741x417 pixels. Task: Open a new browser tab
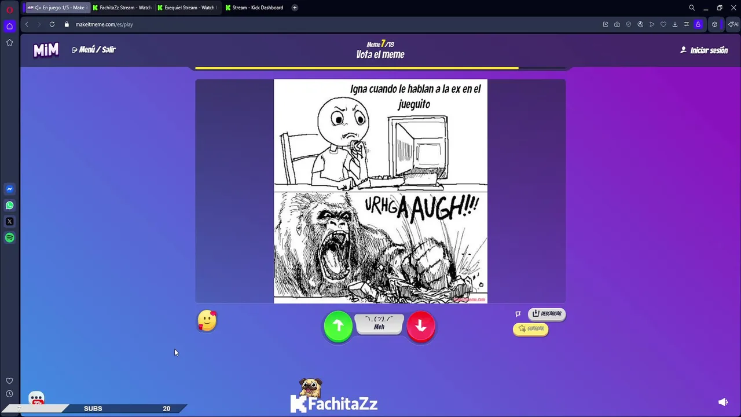tap(295, 8)
